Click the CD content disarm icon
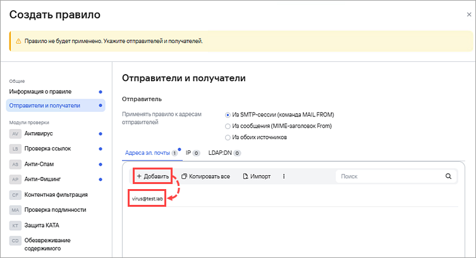 point(15,241)
